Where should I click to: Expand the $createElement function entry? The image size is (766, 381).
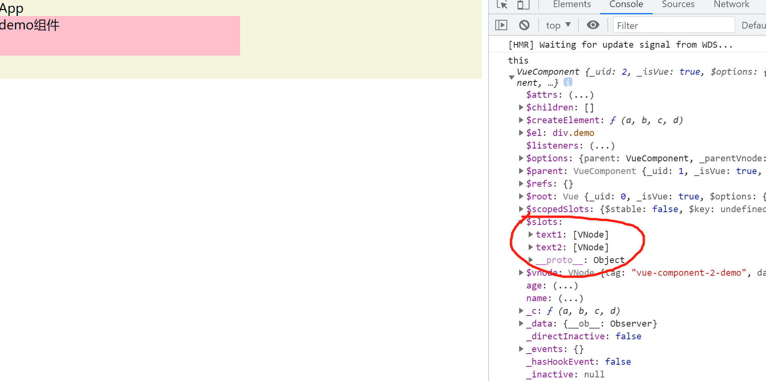[521, 120]
